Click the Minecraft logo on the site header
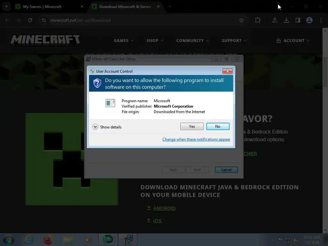Viewport: 328px width, 246px height. coord(45,40)
